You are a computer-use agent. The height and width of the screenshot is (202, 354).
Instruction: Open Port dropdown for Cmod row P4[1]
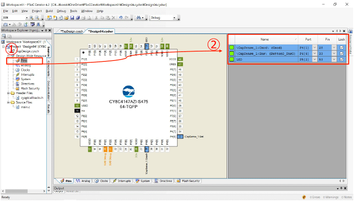coord(314,48)
